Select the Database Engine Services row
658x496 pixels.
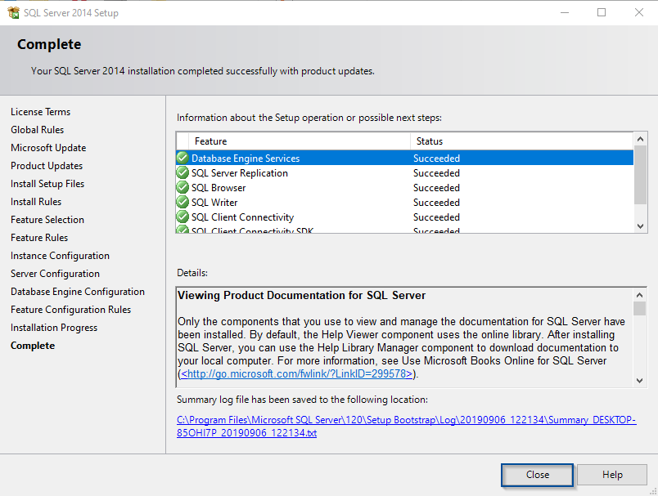coord(246,159)
